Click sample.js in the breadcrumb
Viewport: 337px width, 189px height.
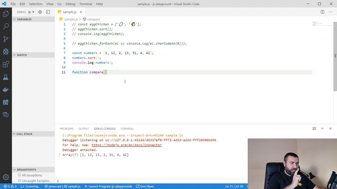(x=71, y=19)
